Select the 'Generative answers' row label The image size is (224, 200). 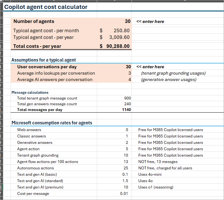[x=35, y=143]
